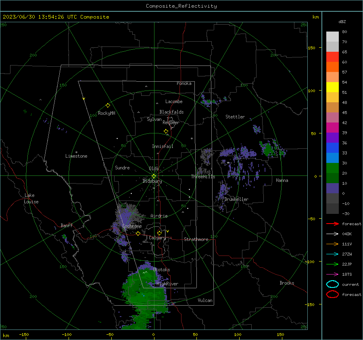
Task: Click the yellow diamond marker near RedDeer
Action: (166, 131)
